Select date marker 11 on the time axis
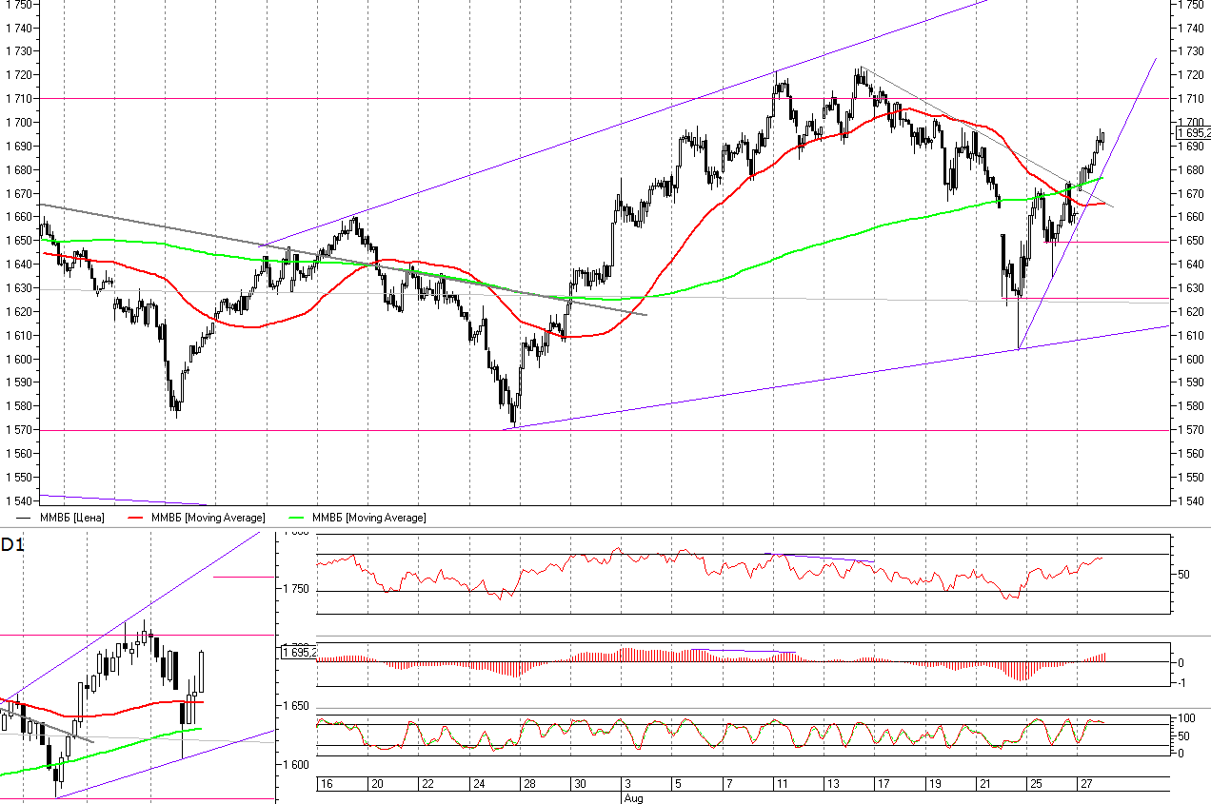This screenshot has height=804, width=1211. point(780,783)
